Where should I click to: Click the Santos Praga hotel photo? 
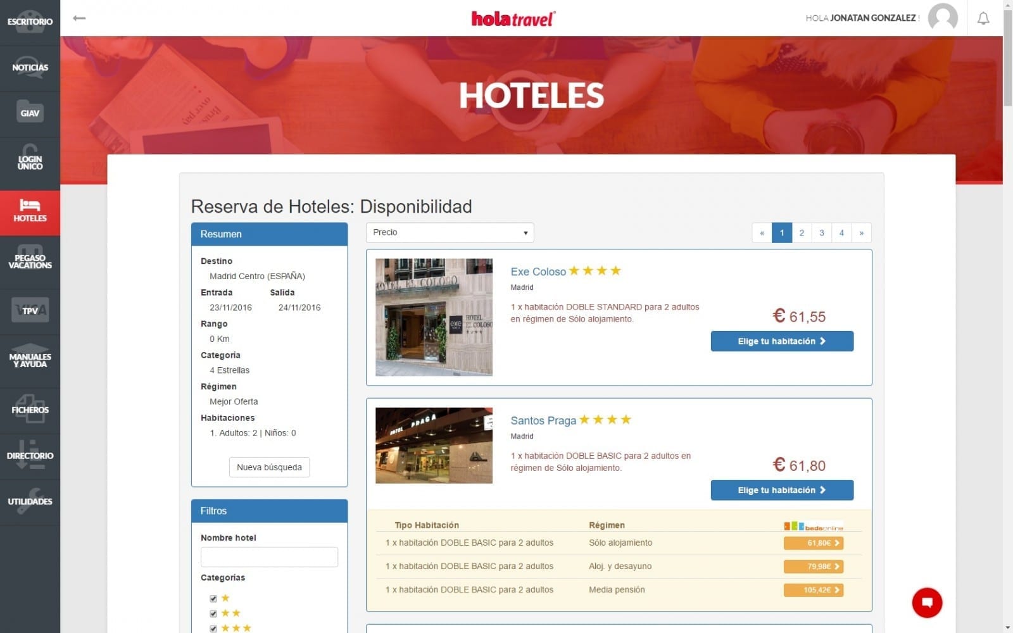click(x=434, y=446)
